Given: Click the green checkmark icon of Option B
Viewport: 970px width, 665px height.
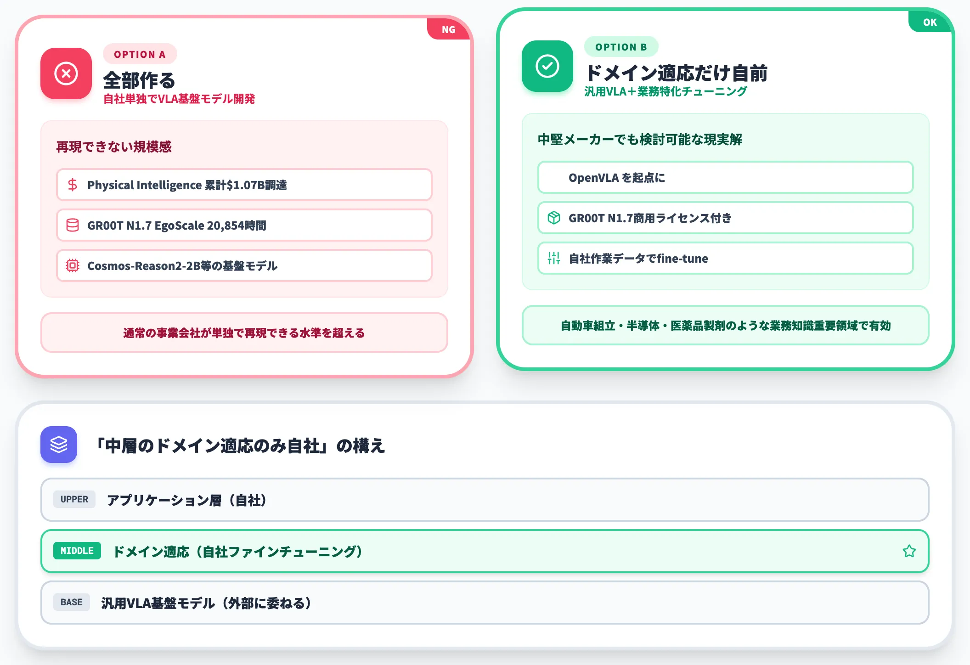Looking at the screenshot, I should pos(547,66).
